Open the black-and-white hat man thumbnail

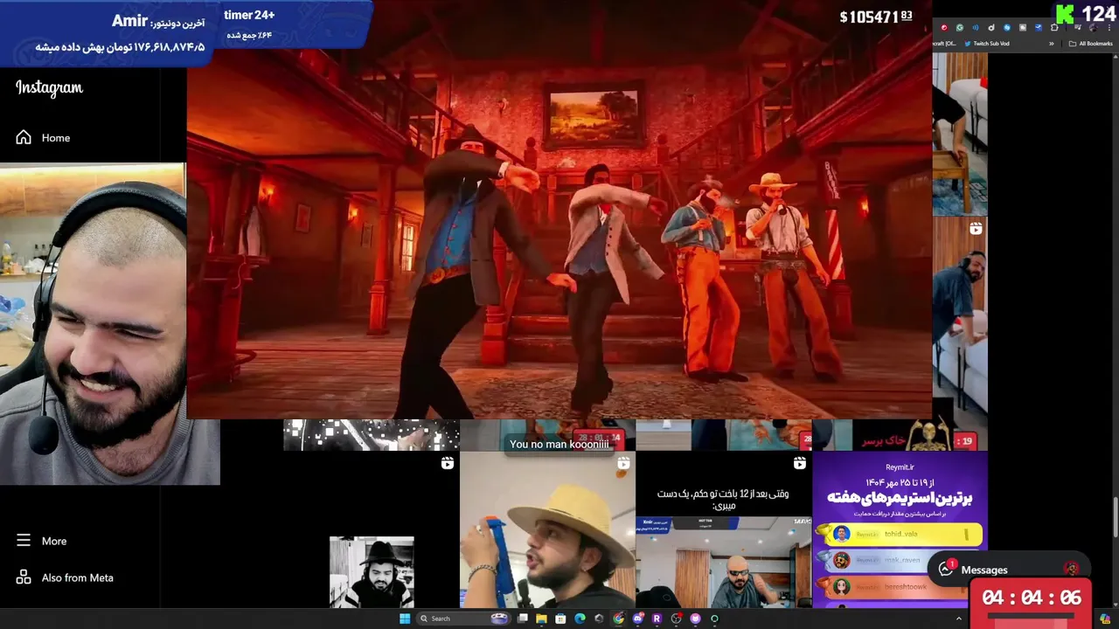(372, 572)
